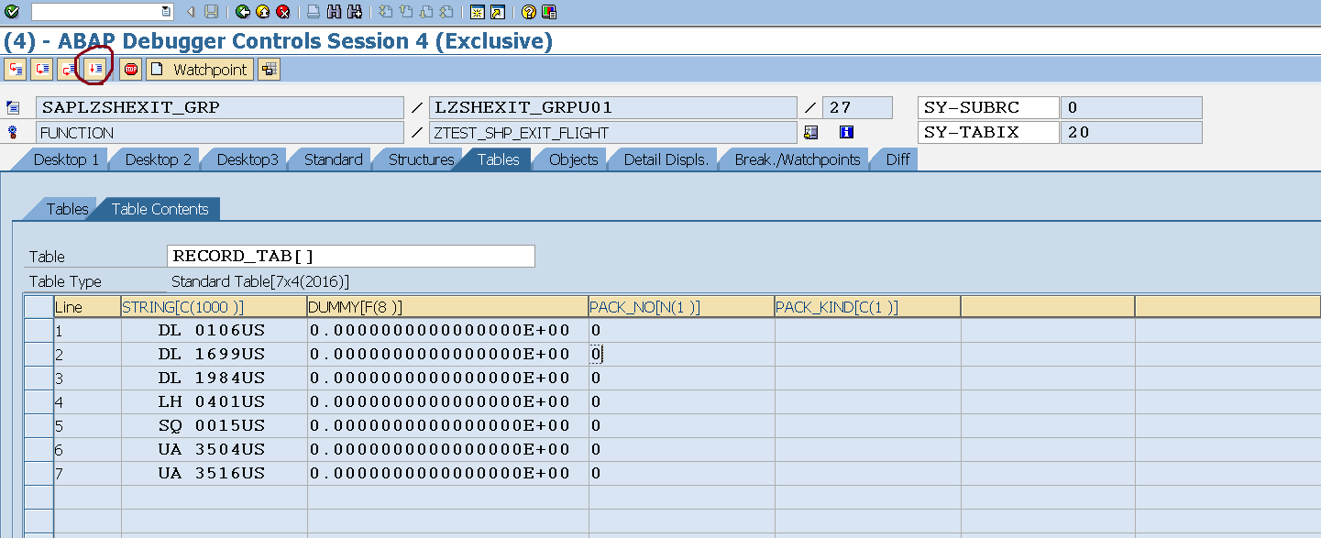
Task: Click the PACK_NO[N(1 )] column header
Action: pos(681,307)
